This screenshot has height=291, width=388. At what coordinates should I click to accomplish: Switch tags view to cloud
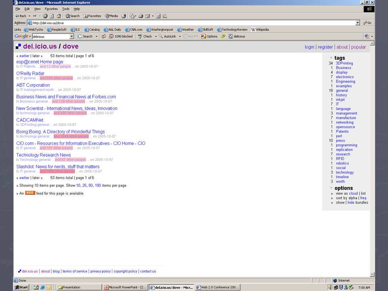(353, 193)
